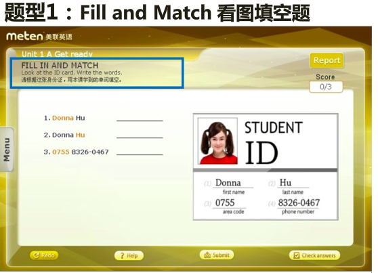Click the highlighted 'Donna' in question 1
Image resolution: width=378 pixels, height=273 pixels.
(x=63, y=118)
